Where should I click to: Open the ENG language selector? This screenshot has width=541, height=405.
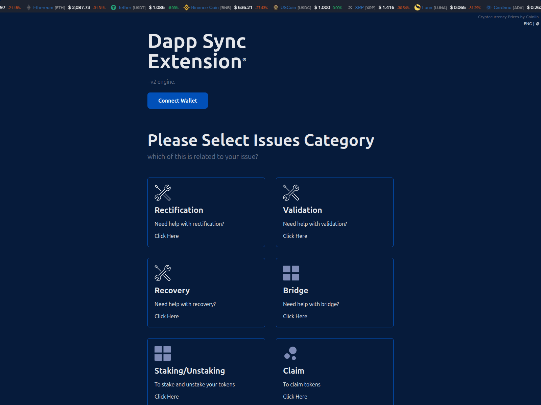tap(527, 24)
